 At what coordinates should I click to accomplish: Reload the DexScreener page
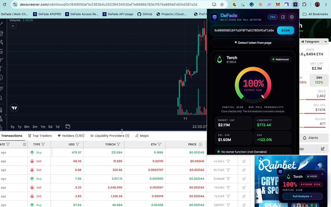(x=4, y=4)
